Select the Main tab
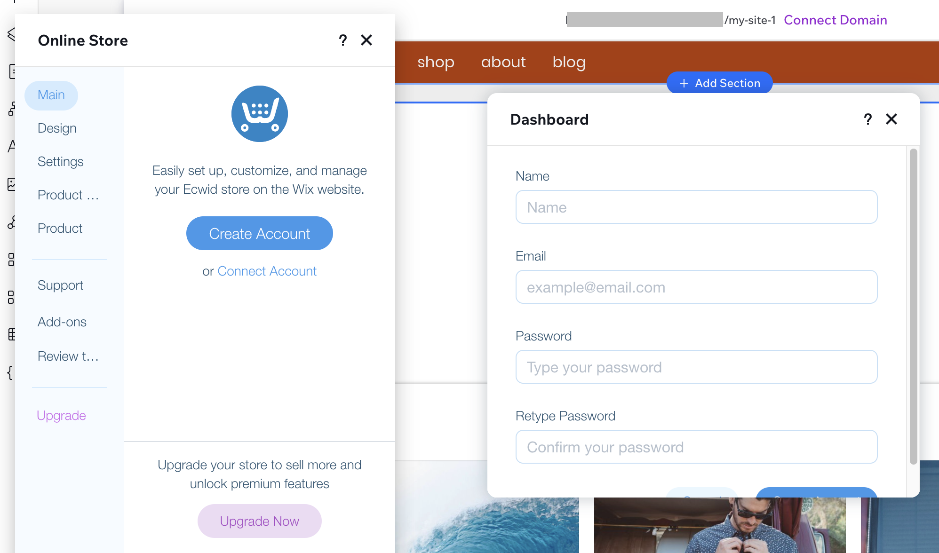The height and width of the screenshot is (553, 939). coord(51,95)
